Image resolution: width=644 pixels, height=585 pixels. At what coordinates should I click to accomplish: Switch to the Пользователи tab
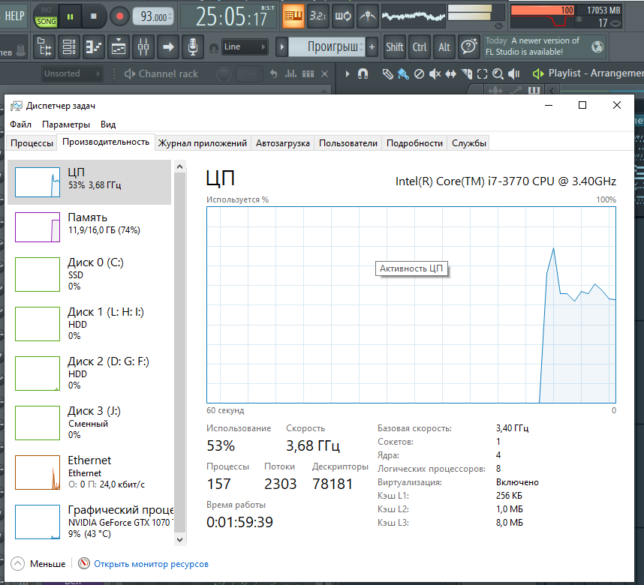click(x=348, y=143)
